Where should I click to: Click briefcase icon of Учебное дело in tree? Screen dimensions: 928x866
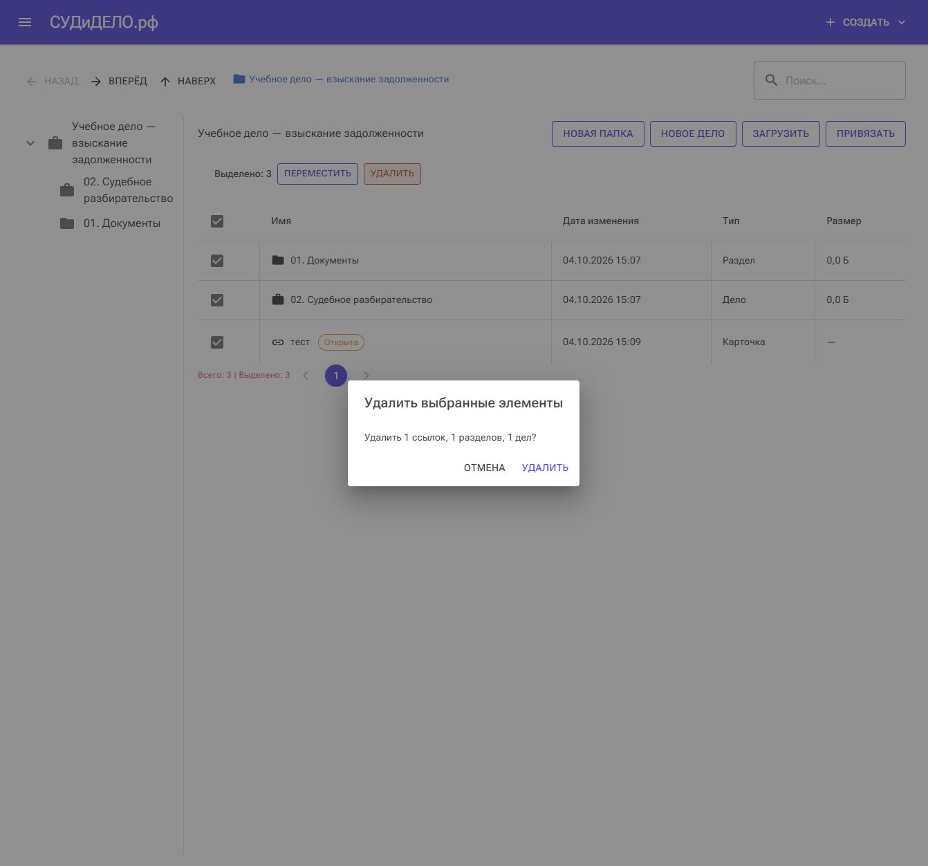click(x=55, y=143)
